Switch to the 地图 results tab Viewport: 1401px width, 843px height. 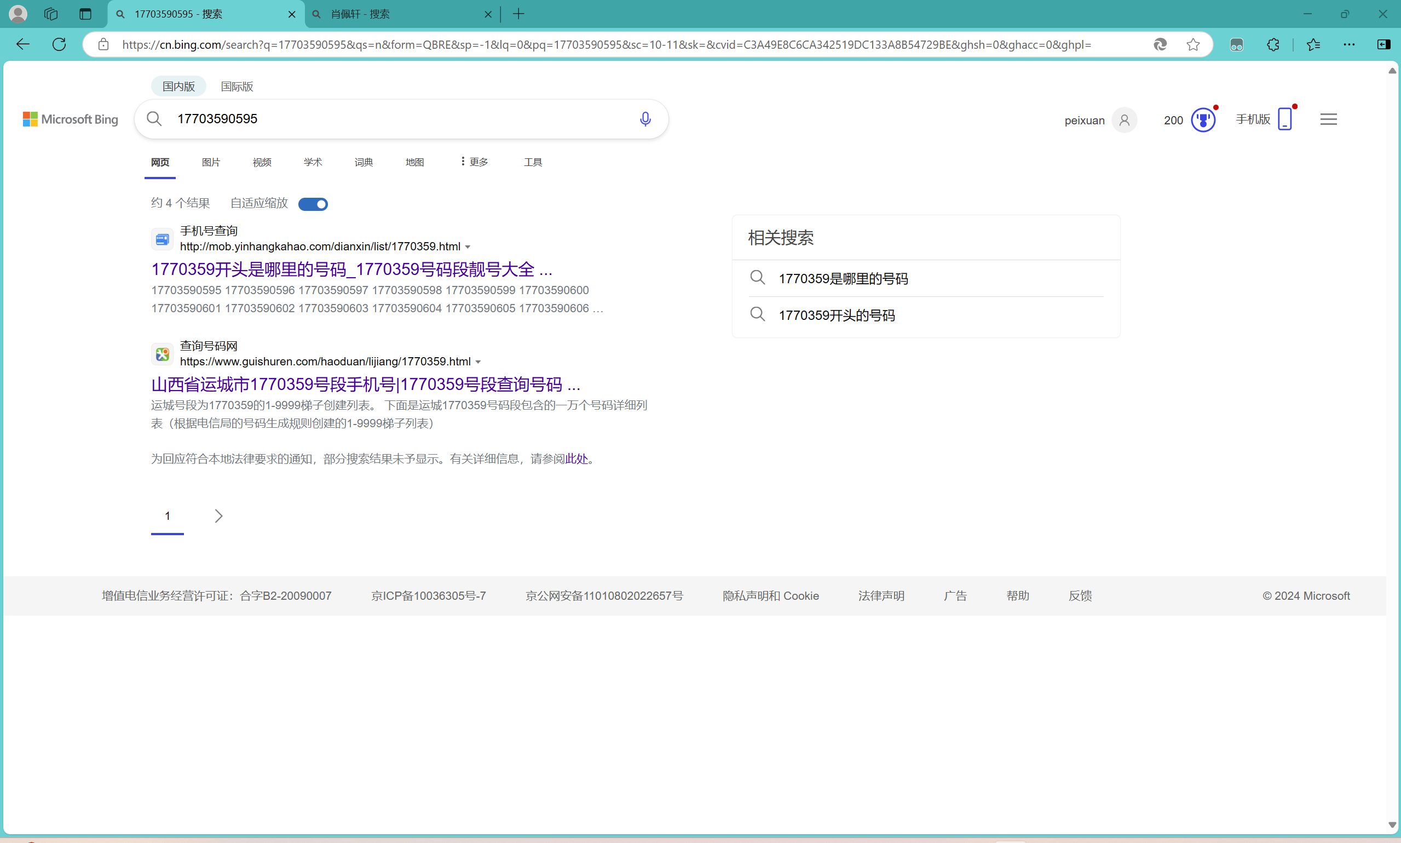coord(414,162)
